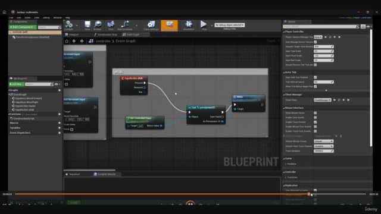Toggle Should Perform Full Tick checkbox
Viewport: 381px width, 214px height.
coord(316,65)
